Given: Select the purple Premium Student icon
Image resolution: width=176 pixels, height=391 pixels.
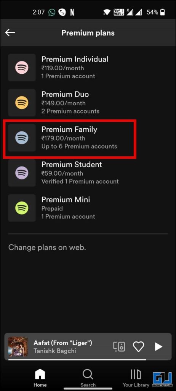Looking at the screenshot, I should pyautogui.click(x=22, y=173).
